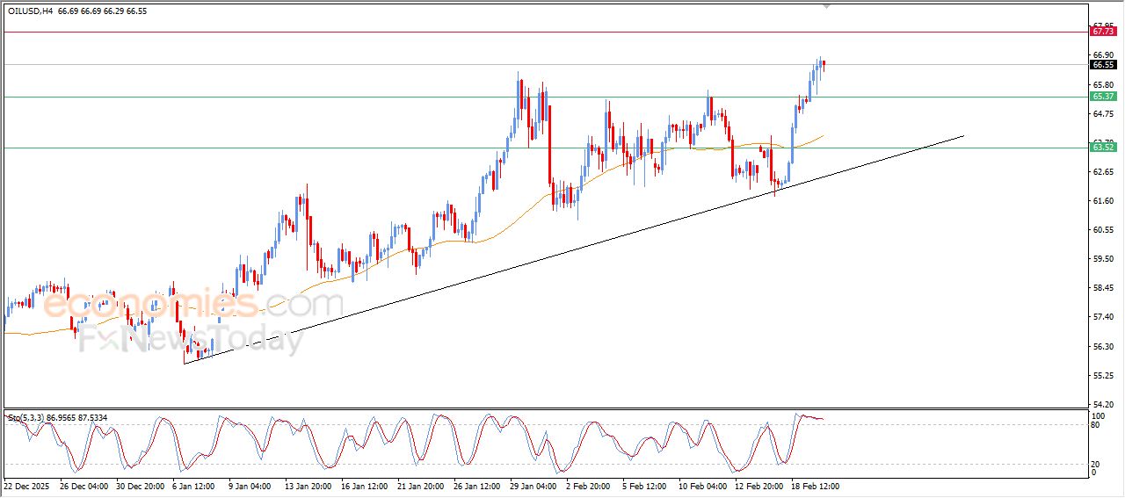The height and width of the screenshot is (498, 1125).
Task: Click the 59.50 price axis value
Action: [x=1103, y=258]
